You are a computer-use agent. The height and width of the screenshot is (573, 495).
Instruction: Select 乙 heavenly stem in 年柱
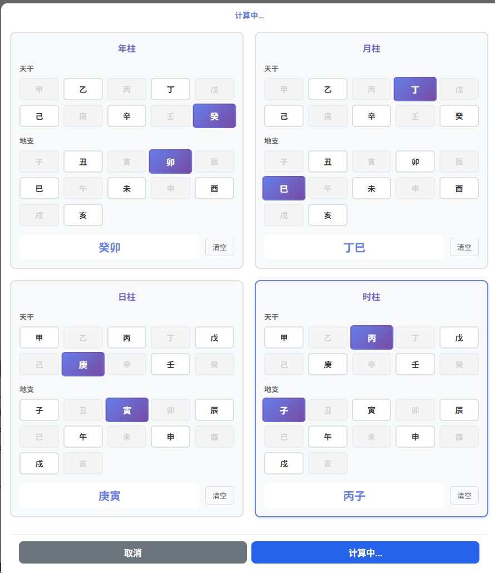pyautogui.click(x=83, y=89)
